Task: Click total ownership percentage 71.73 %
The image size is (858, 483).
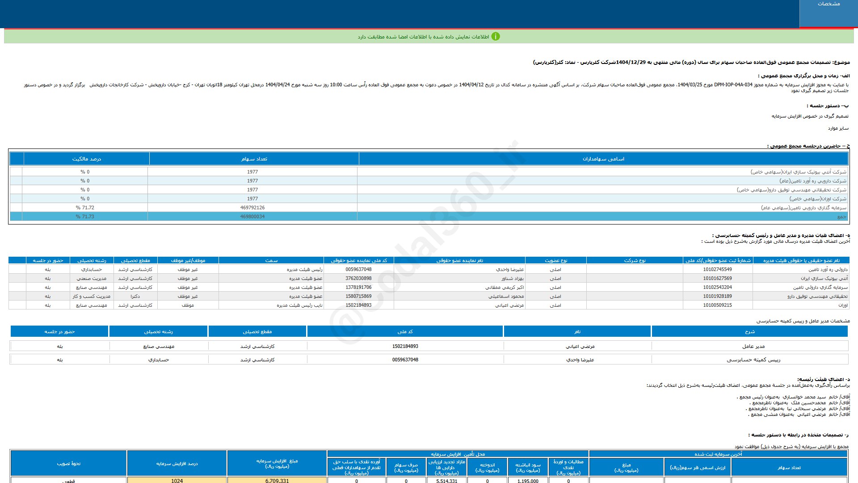Action: click(x=85, y=216)
